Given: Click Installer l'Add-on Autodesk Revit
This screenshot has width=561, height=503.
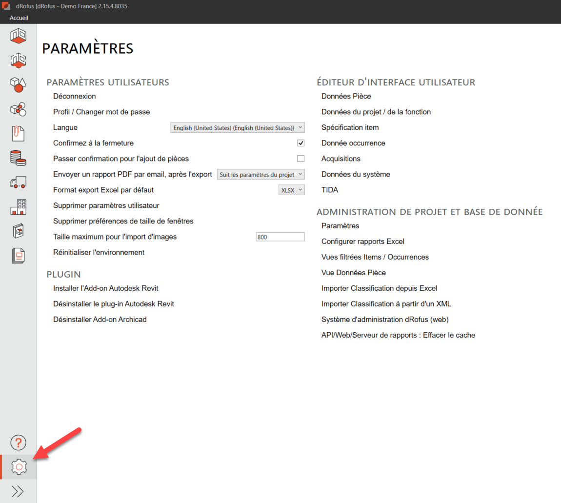Looking at the screenshot, I should (x=106, y=288).
